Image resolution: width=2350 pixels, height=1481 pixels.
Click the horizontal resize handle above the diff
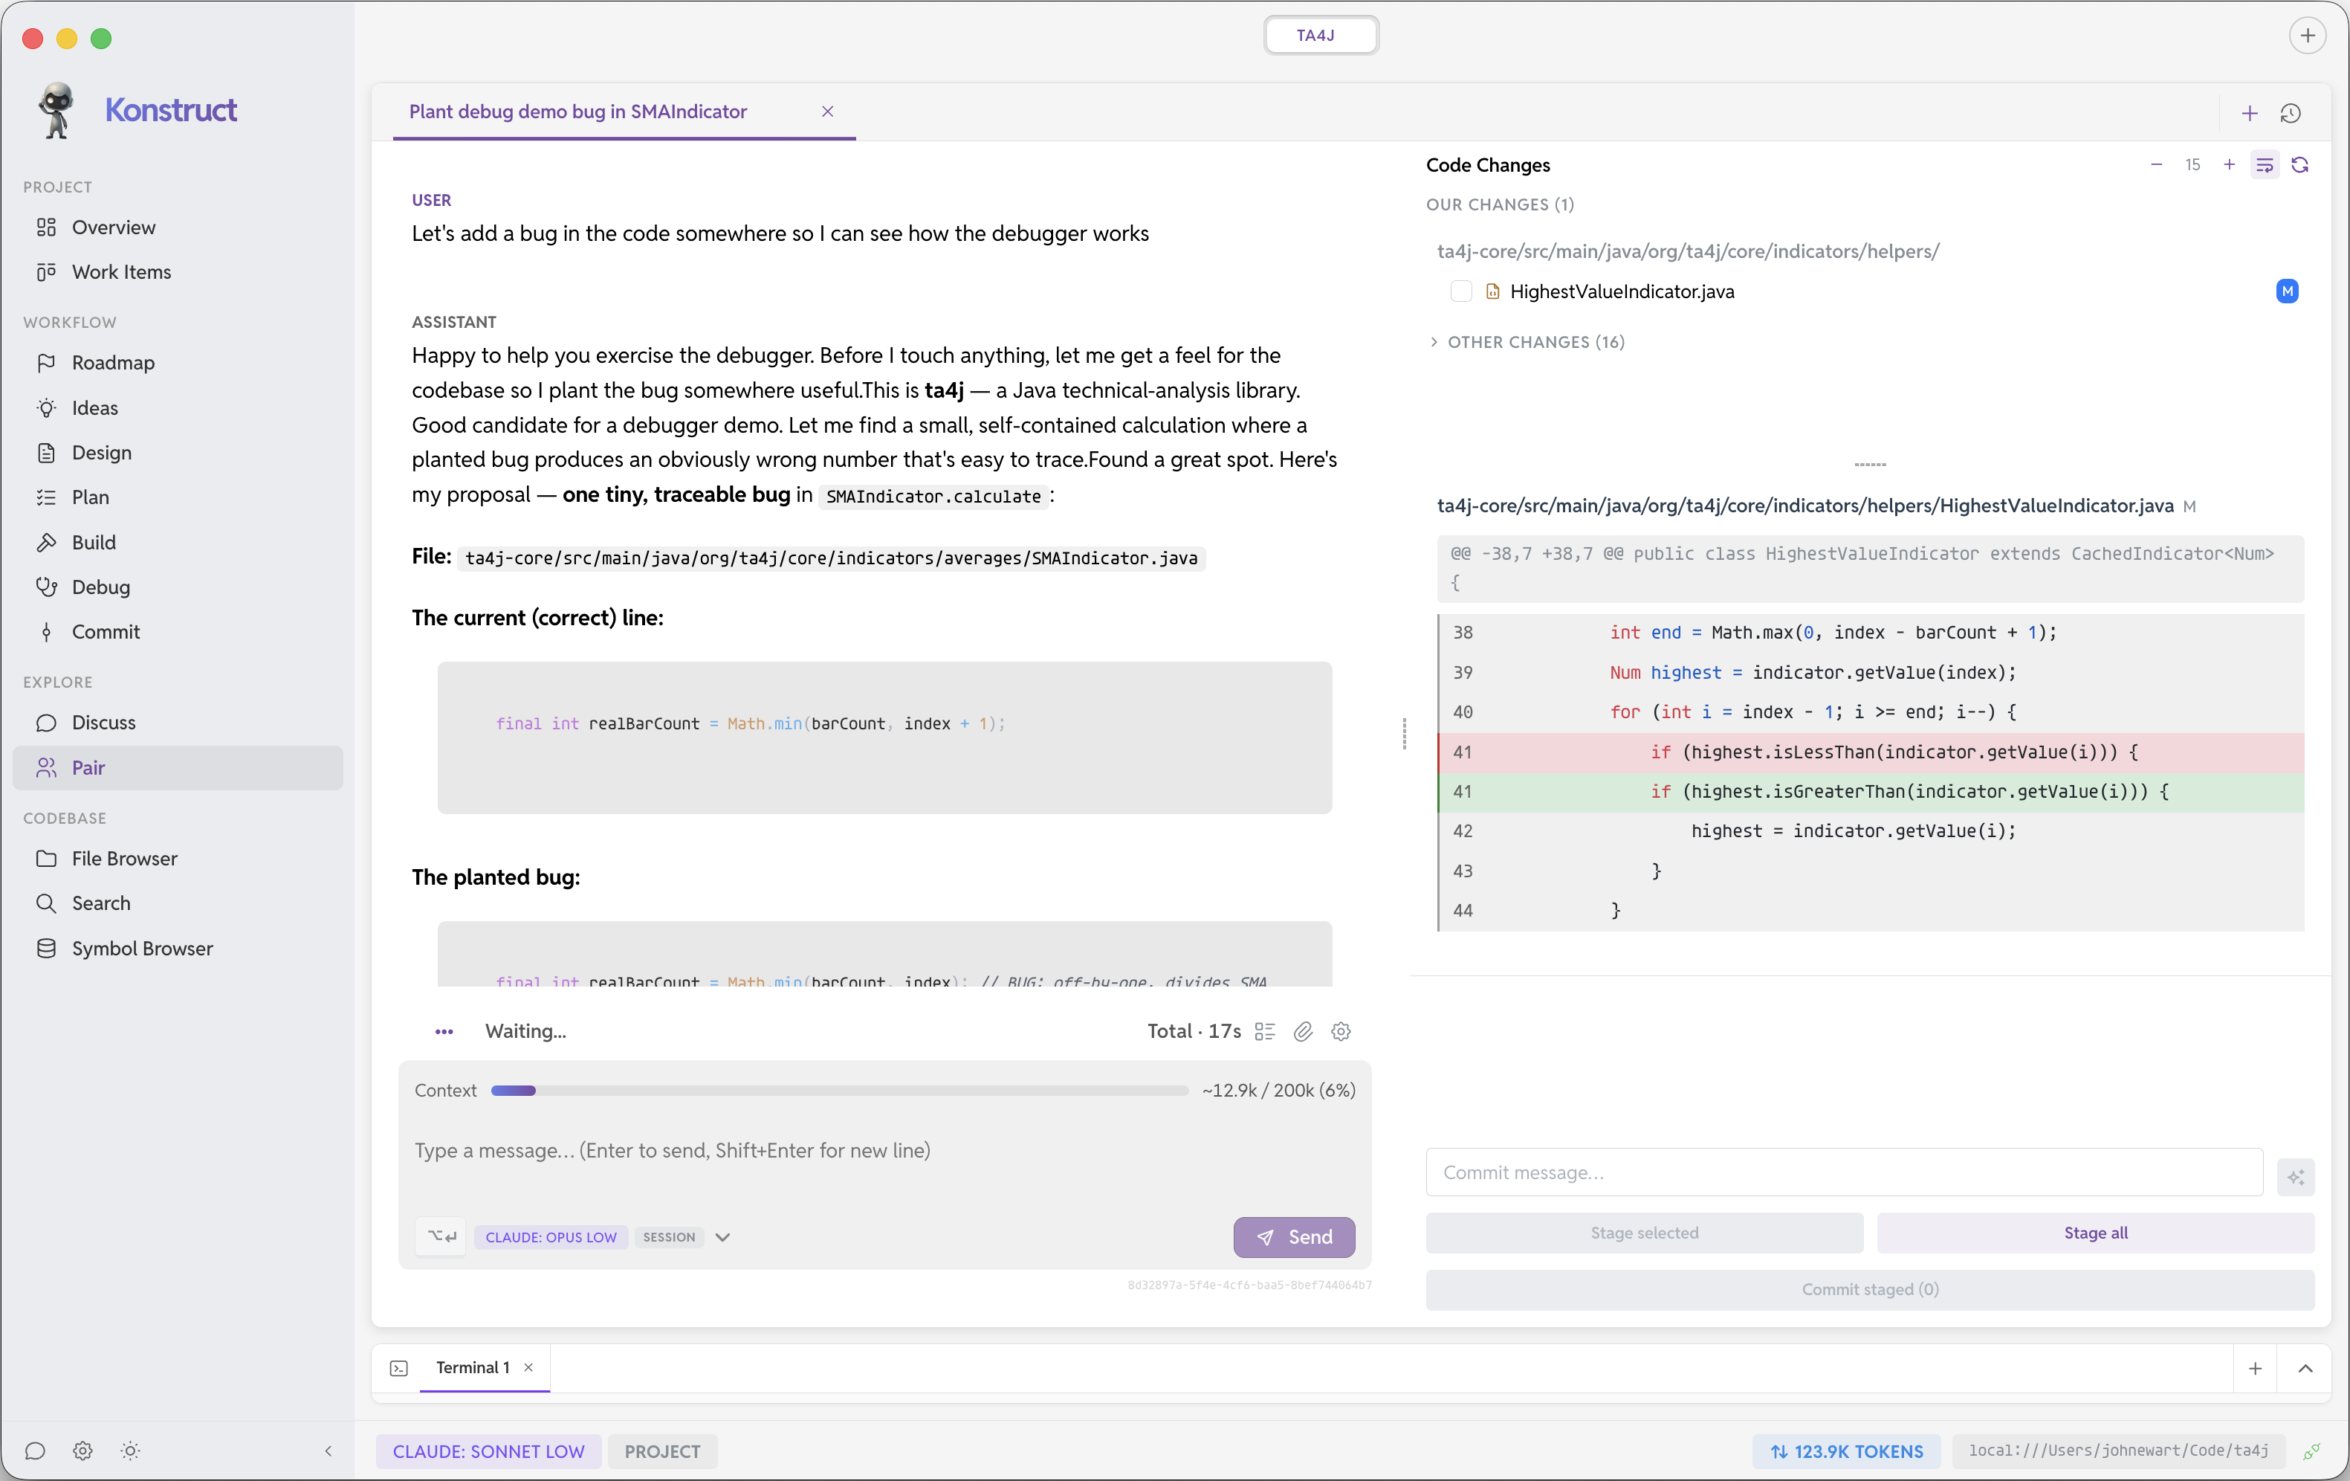1870,465
